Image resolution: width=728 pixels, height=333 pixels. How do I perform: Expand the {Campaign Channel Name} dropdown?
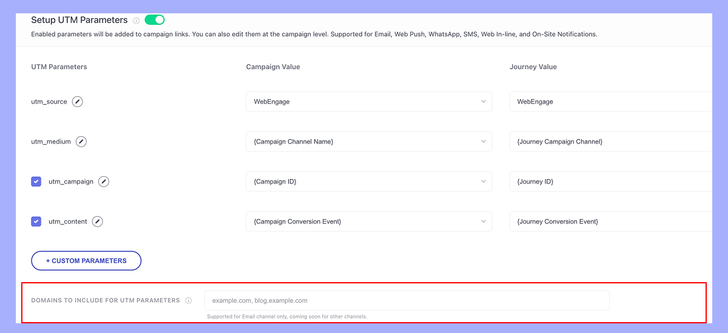point(369,142)
